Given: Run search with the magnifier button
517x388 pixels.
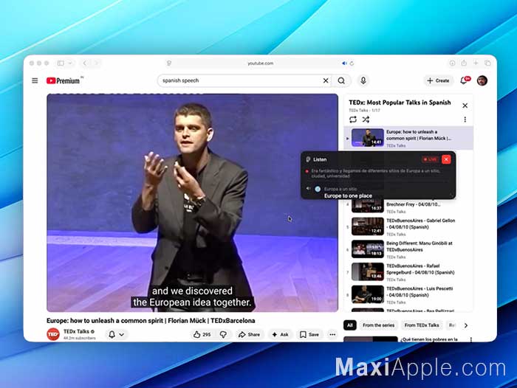Looking at the screenshot, I should pyautogui.click(x=341, y=80).
